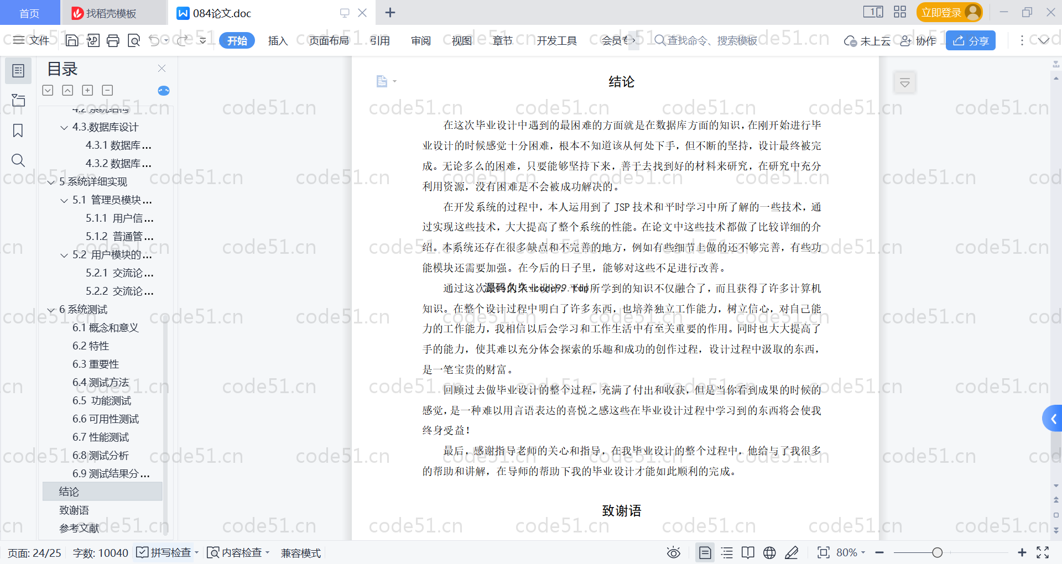Viewport: 1062px width, 564px height.
Task: Click the search commands input field
Action: point(712,40)
